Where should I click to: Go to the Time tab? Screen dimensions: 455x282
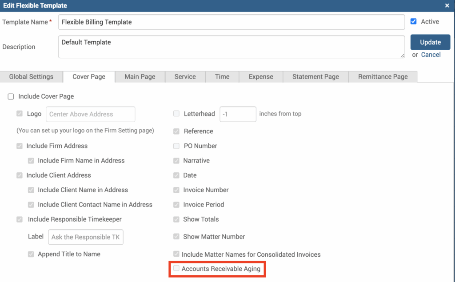pyautogui.click(x=222, y=76)
